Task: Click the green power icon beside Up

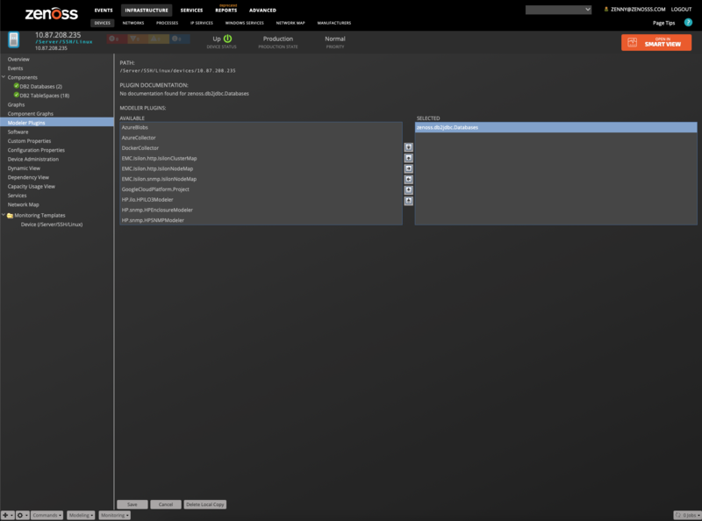Action: (x=227, y=39)
